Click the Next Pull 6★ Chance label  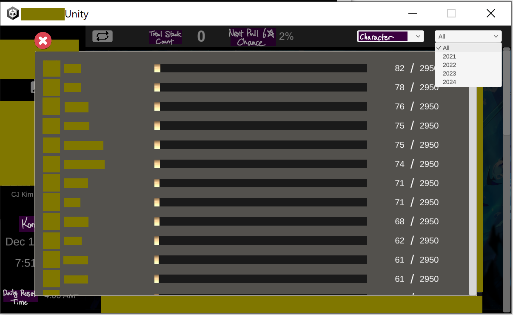(253, 37)
